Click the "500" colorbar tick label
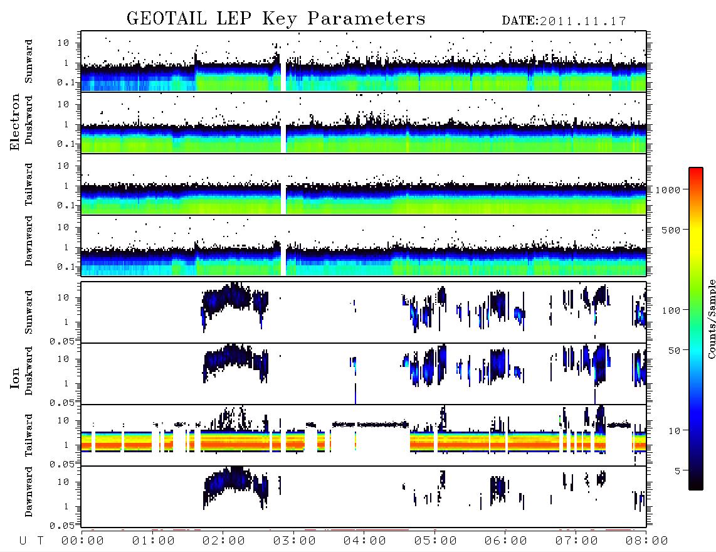Screen dimensions: 716x552 pyautogui.click(x=671, y=230)
